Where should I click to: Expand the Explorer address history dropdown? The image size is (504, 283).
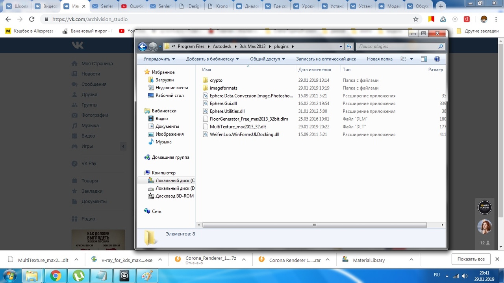pyautogui.click(x=341, y=46)
